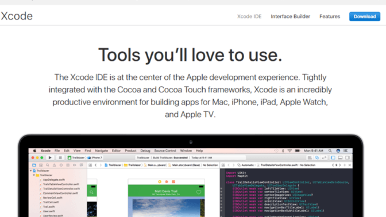This screenshot has height=217, width=386.
Task: Select the Breakpoint navigator icon
Action: (x=74, y=165)
